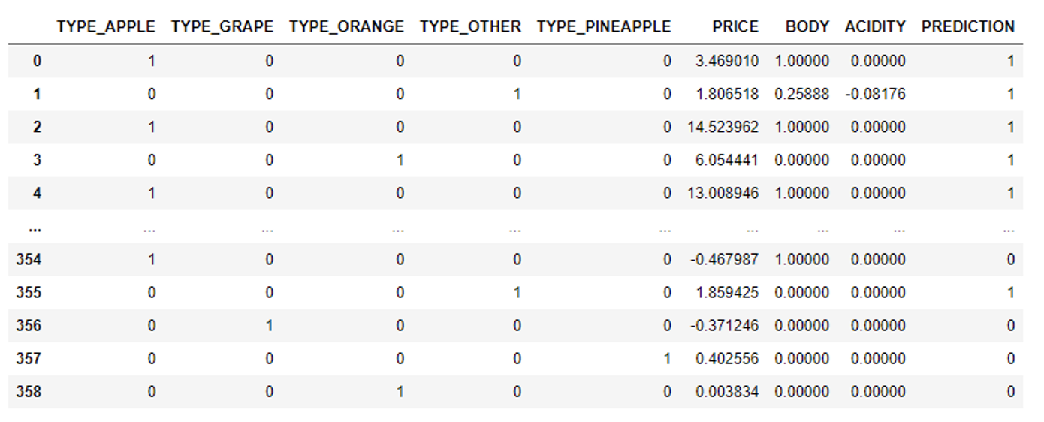Click the body value 0.25888

(x=802, y=95)
